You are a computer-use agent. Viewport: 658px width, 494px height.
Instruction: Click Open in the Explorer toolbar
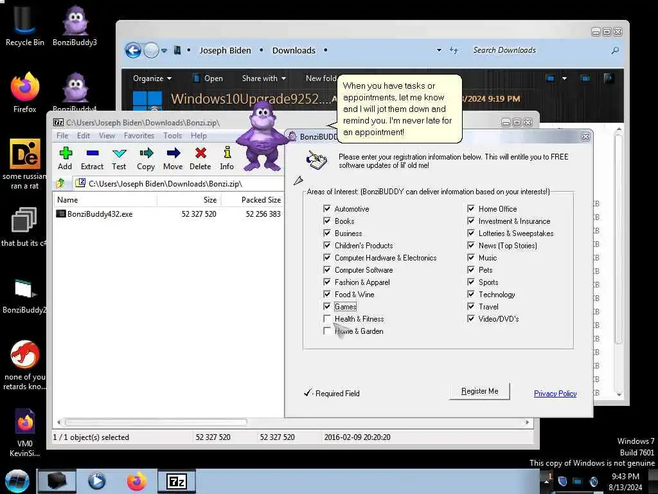208,78
